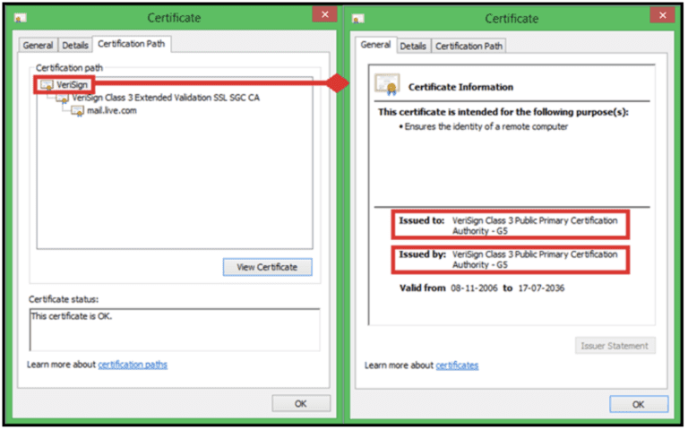Image resolution: width=688 pixels, height=430 pixels.
Task: Open Certification Path tab in right dialog
Action: tap(469, 46)
